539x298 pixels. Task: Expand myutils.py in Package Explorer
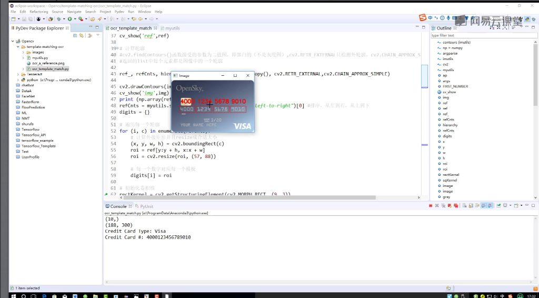click(23, 58)
